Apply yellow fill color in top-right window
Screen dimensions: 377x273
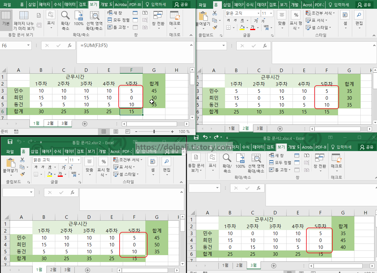[x=242, y=28]
